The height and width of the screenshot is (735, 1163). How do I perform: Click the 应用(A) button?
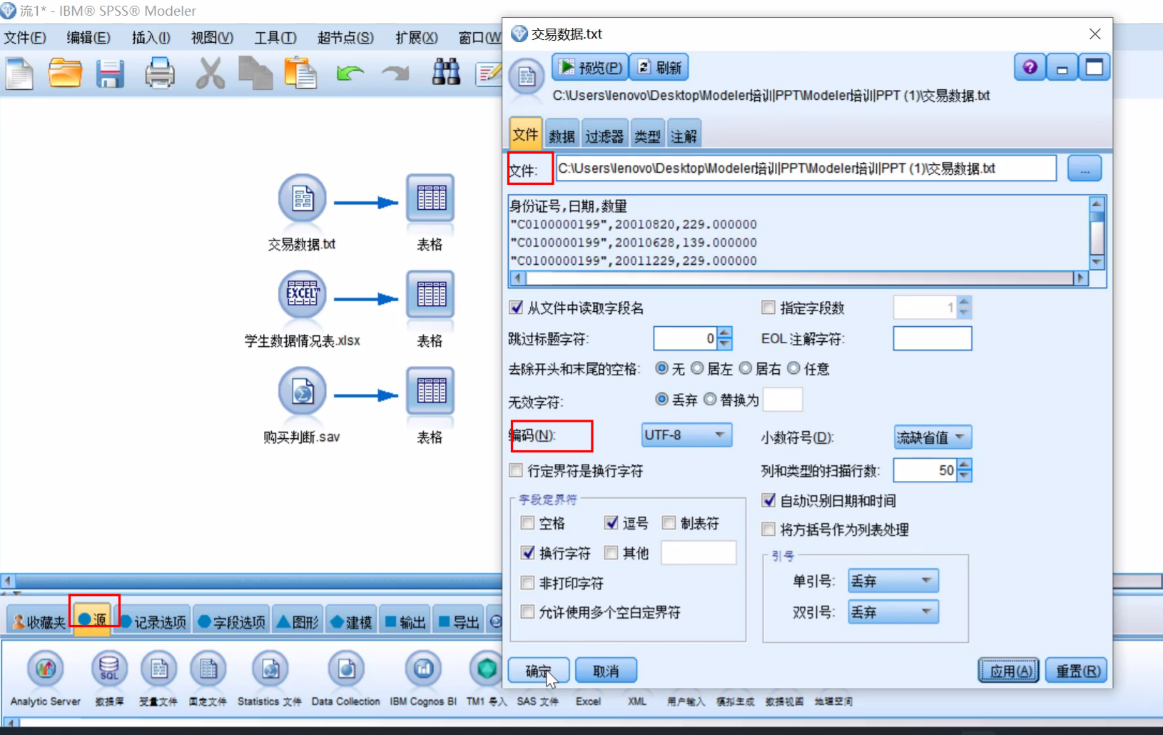(1008, 671)
